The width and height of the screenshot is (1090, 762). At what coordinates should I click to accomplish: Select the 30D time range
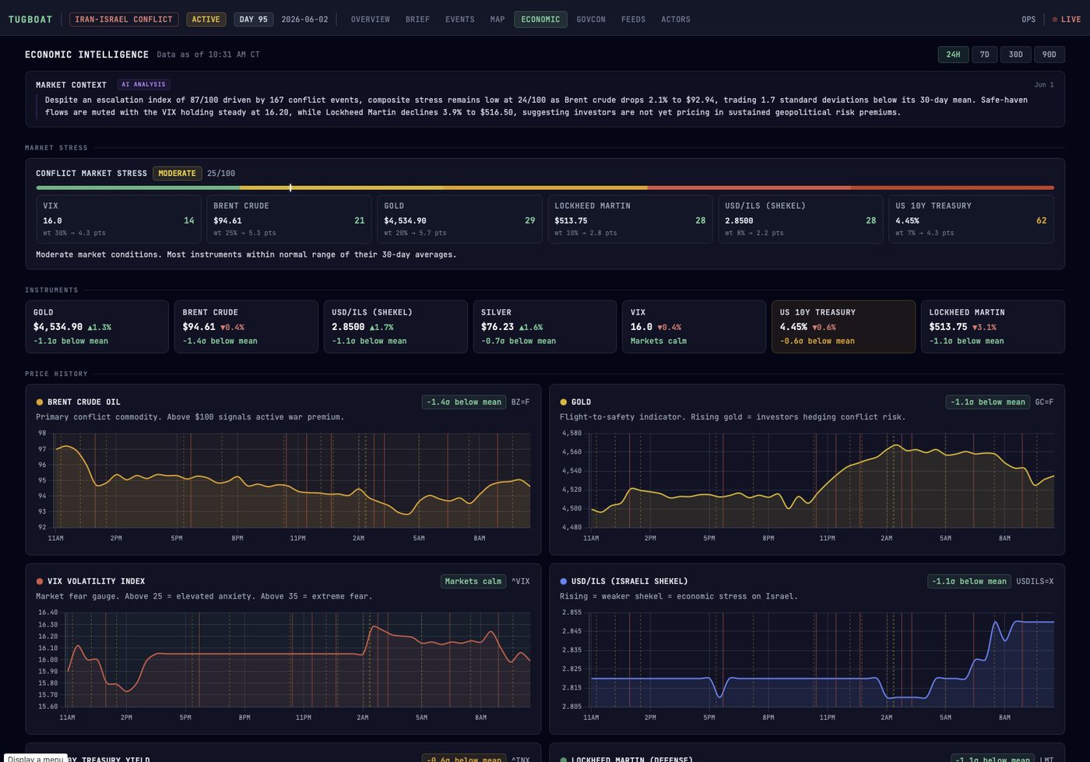click(x=1016, y=54)
